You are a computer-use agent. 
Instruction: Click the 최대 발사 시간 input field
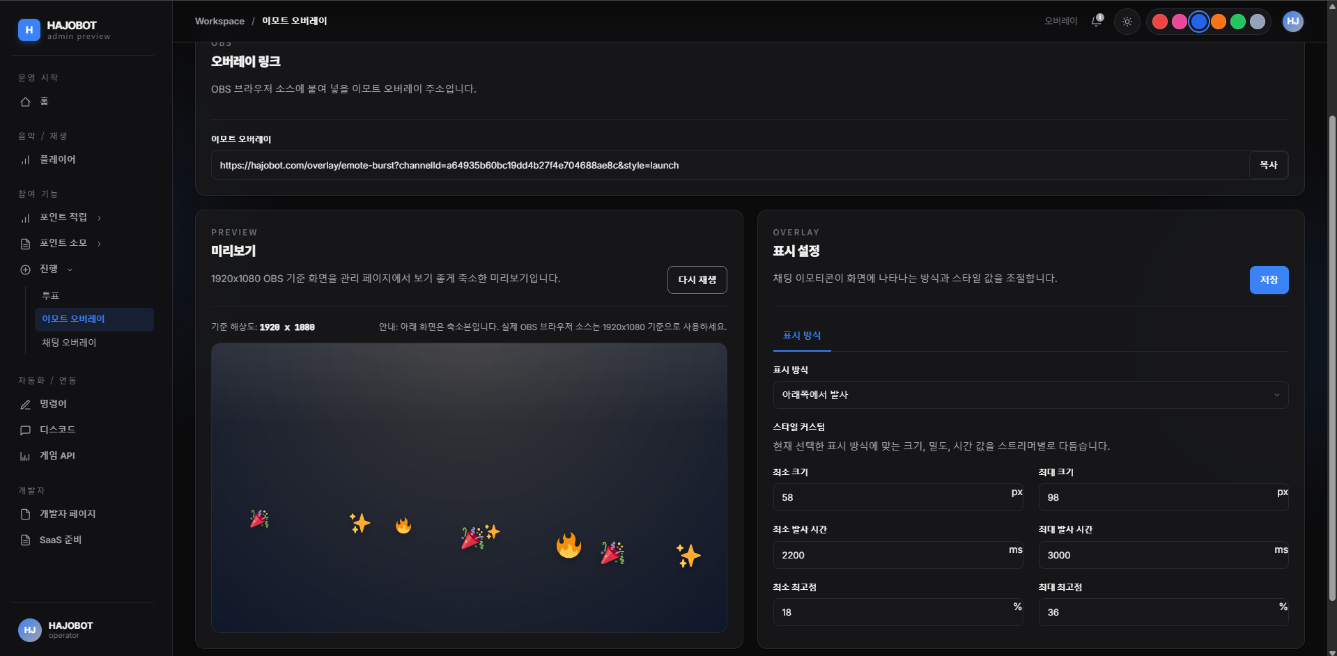click(1164, 555)
